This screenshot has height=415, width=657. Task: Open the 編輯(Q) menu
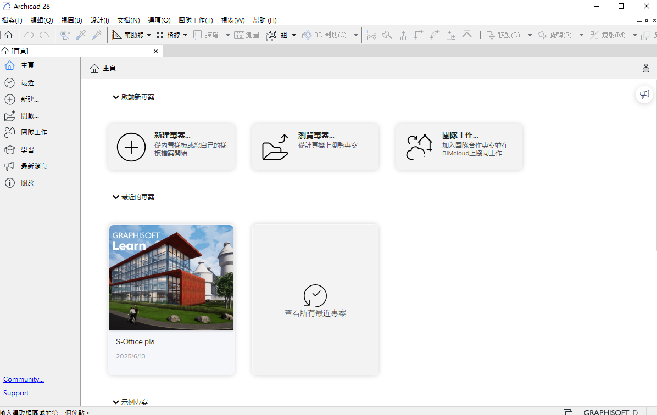42,20
